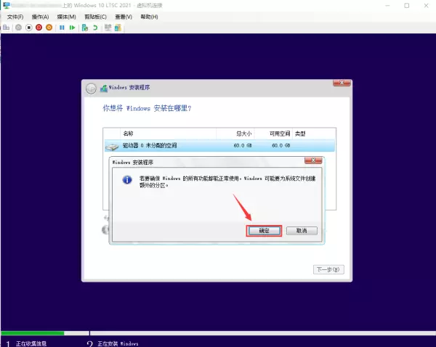436x347 pixels.
Task: Close the inner Windows 安装程序 message dialog
Action: [x=313, y=160]
